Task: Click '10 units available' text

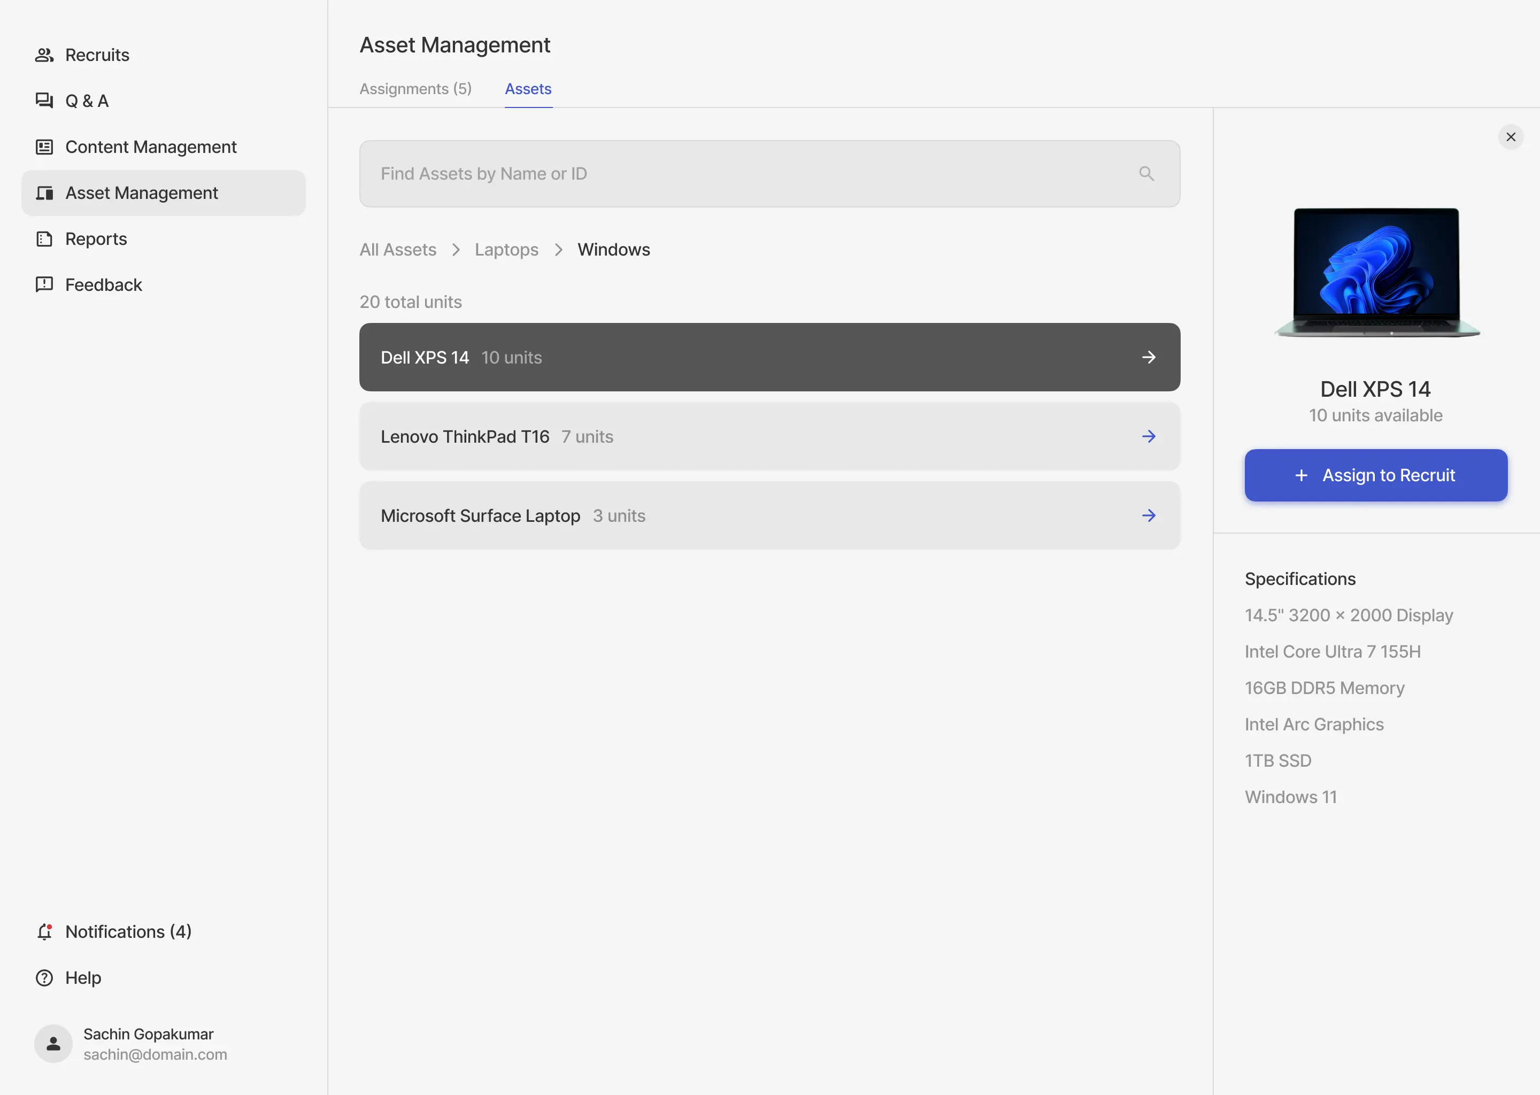Action: pos(1375,415)
